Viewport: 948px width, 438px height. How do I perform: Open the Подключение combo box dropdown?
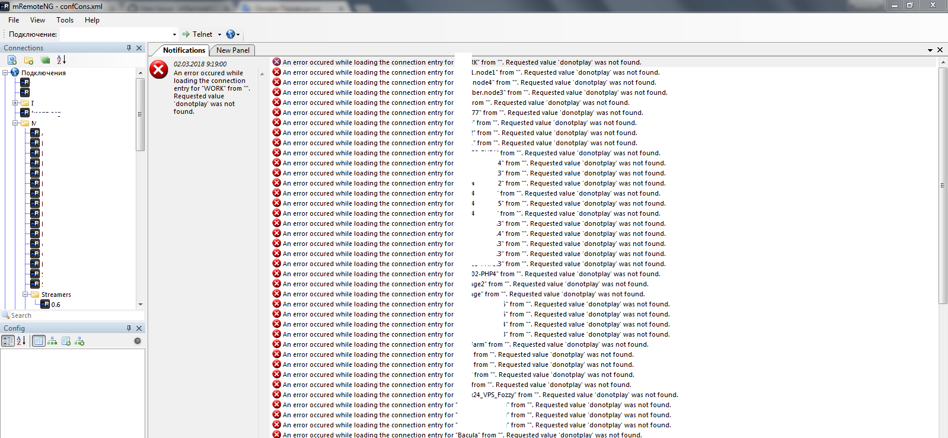(x=174, y=34)
